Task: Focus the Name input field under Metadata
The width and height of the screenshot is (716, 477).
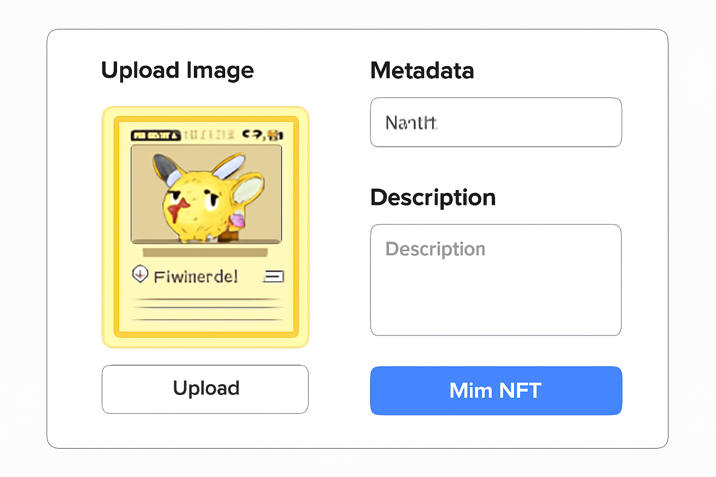Action: click(496, 123)
